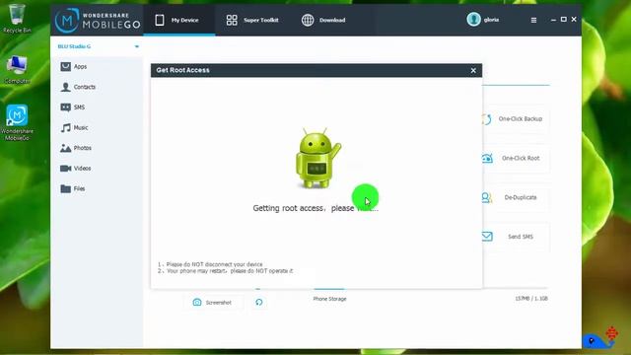Screen dimensions: 631x355
Task: Open the Files section
Action: [73, 188]
